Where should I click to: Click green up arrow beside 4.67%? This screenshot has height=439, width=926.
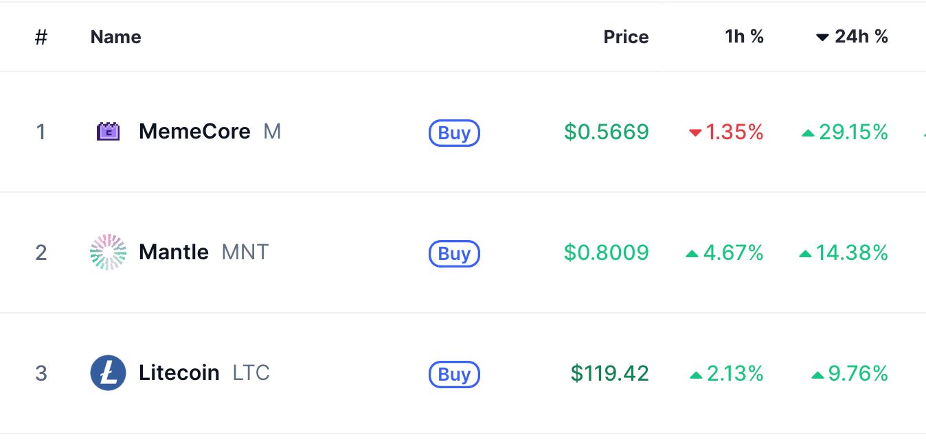(692, 254)
